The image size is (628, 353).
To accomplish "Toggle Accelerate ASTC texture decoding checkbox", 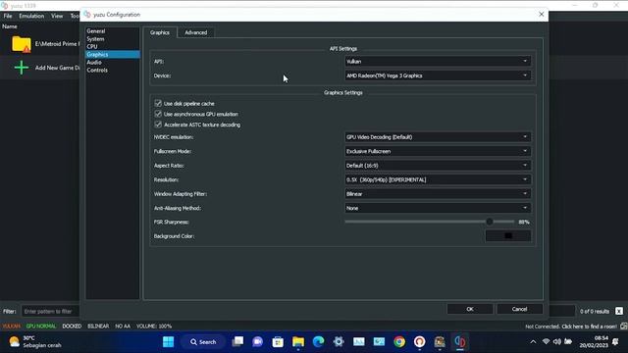I will 158,125.
